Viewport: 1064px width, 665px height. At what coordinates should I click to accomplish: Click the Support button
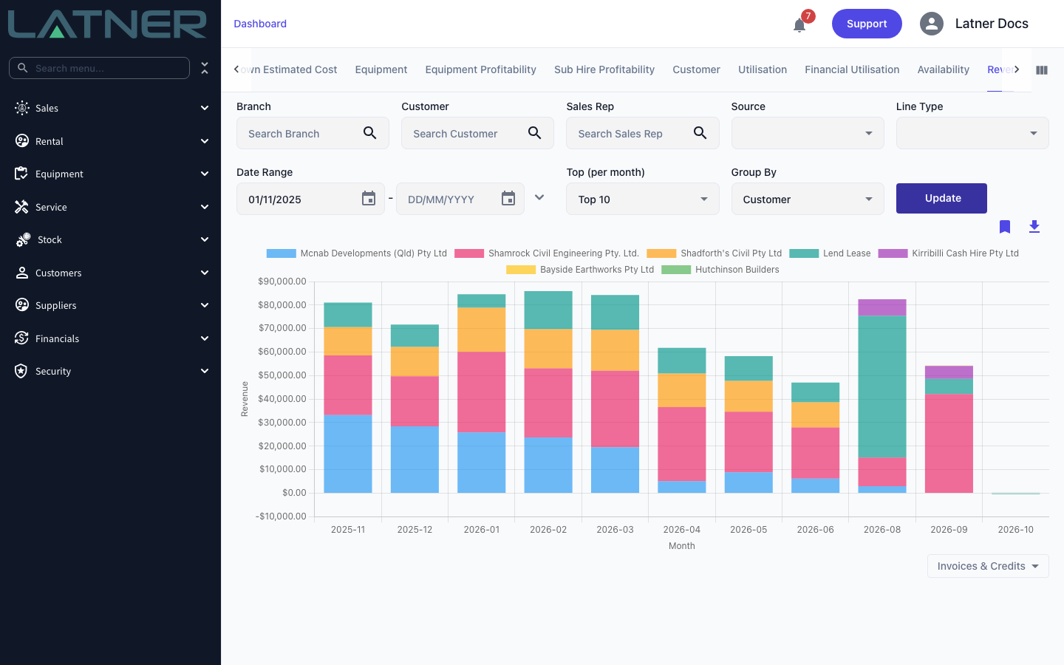[867, 24]
